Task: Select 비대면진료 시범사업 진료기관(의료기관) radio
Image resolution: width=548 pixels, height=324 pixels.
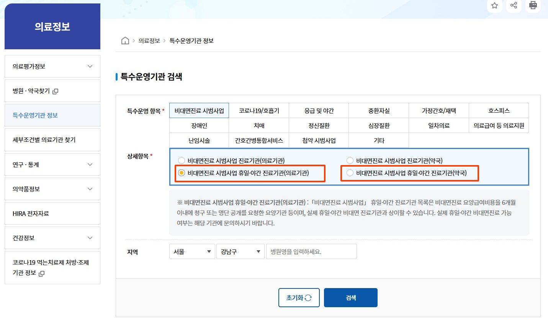Action: [182, 160]
